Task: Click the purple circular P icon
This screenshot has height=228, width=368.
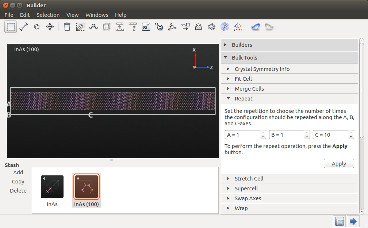Action: (x=225, y=27)
